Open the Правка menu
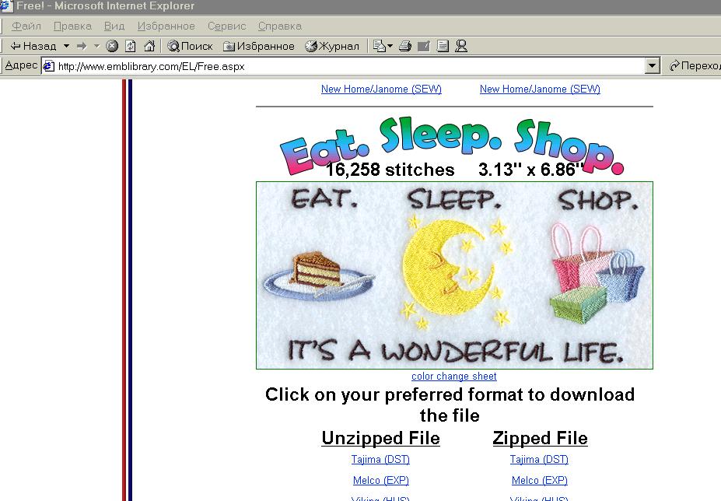The width and height of the screenshot is (721, 501). (72, 26)
